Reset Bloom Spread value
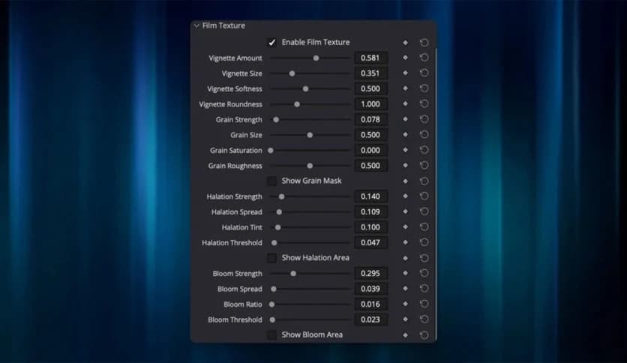 [424, 289]
